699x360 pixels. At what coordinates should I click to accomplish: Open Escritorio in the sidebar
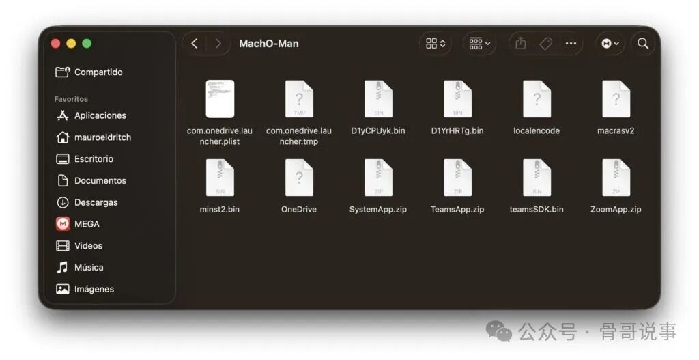pyautogui.click(x=85, y=158)
